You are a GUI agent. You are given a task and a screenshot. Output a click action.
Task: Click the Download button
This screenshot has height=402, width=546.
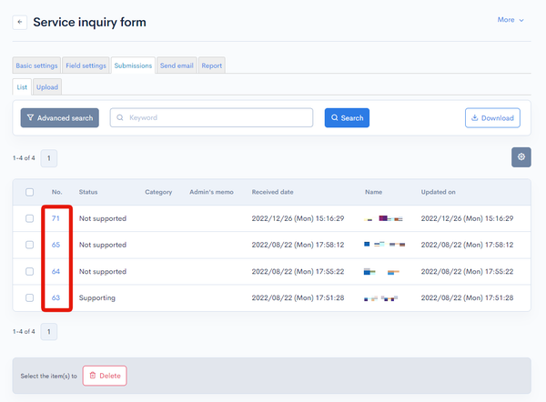coord(492,117)
